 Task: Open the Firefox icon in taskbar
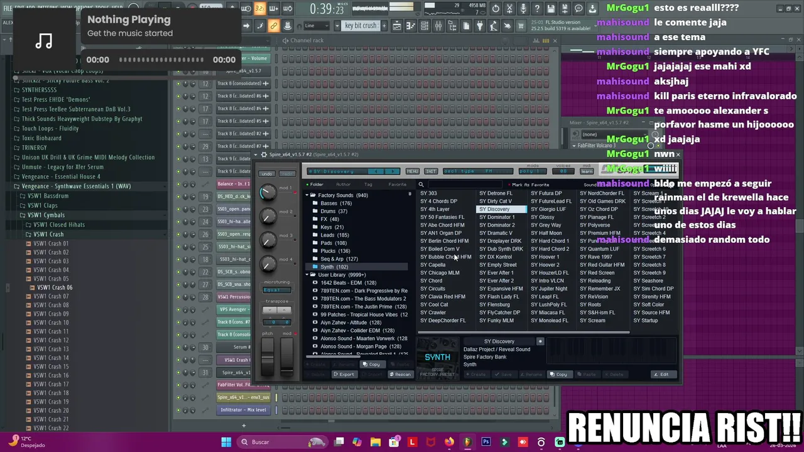coord(449,442)
